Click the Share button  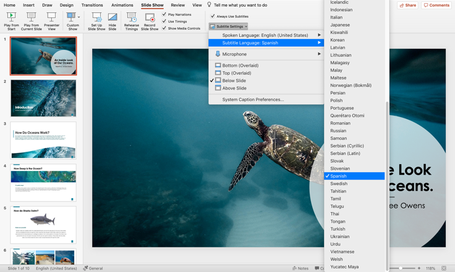click(407, 5)
